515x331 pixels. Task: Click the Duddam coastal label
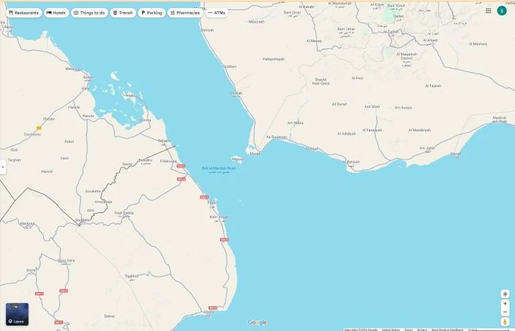[229, 66]
